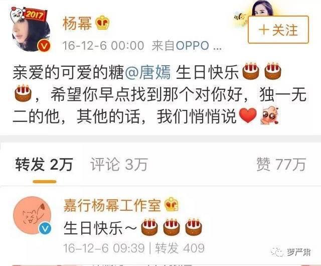
Task: Follow 杨幂 with the +关注 button
Action: coord(278,30)
